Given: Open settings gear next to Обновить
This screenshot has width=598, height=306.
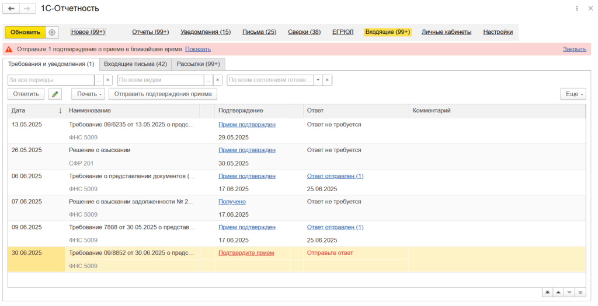Looking at the screenshot, I should tap(52, 32).
